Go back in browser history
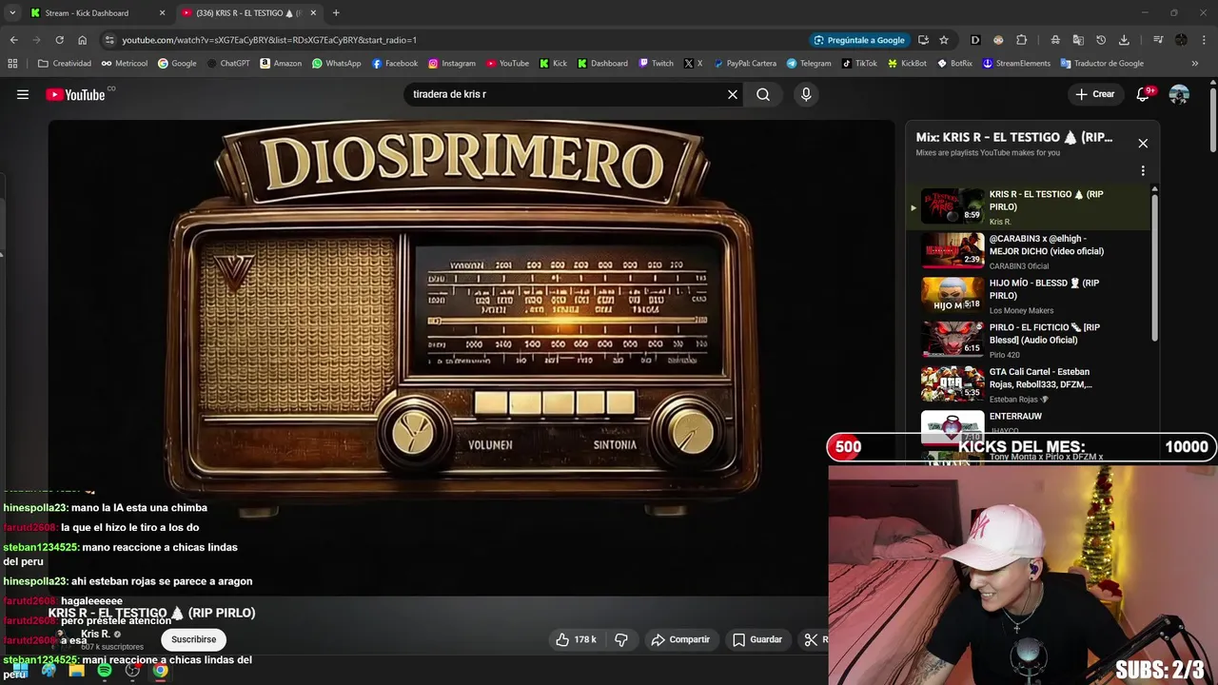This screenshot has width=1218, height=685. coord(13,40)
